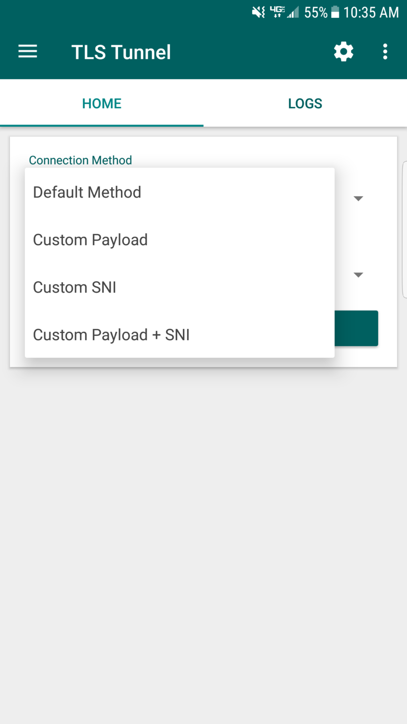Open the three-dot overflow menu
This screenshot has height=724, width=407.
385,51
